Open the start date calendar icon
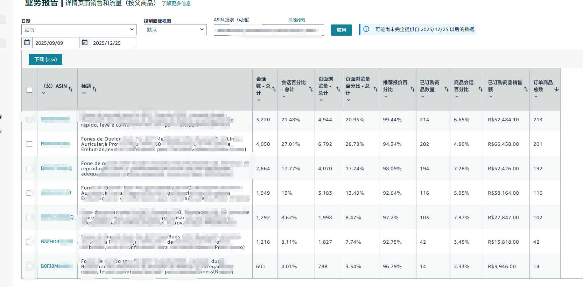 pos(27,43)
